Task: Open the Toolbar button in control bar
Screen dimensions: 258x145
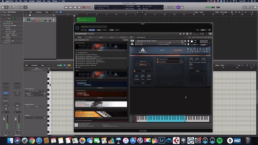Action: [x=14, y=7]
